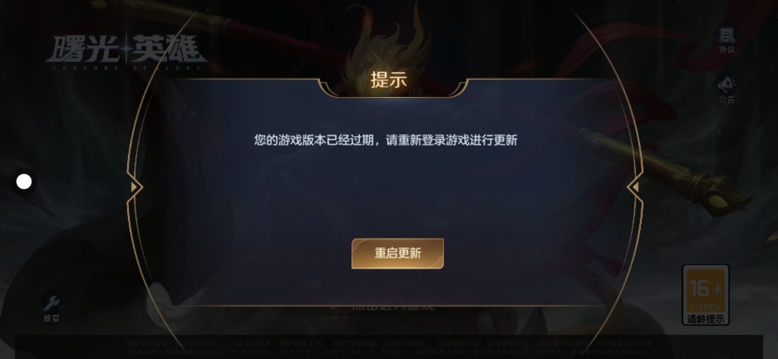The image size is (778, 359).
Task: Click the 修复 text label
Action: [52, 318]
